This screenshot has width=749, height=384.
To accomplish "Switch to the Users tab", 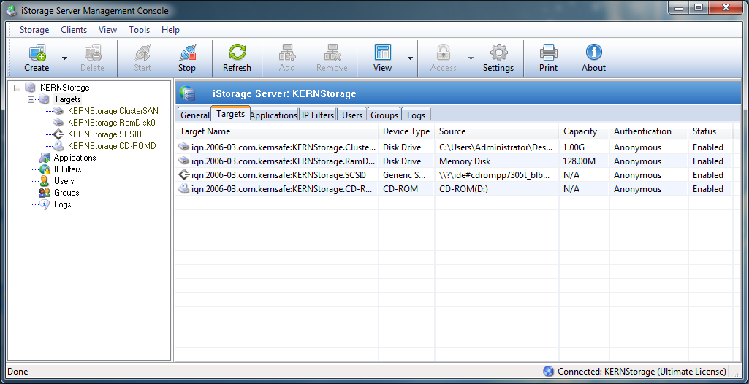I will pos(352,115).
